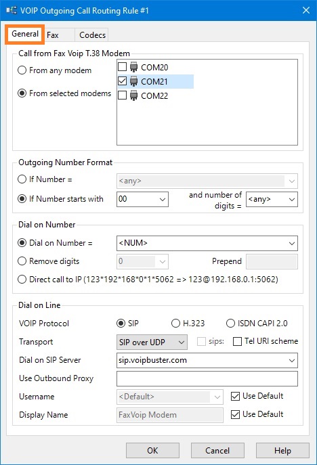Confirm with the OK button
The width and height of the screenshot is (317, 465).
tap(152, 451)
